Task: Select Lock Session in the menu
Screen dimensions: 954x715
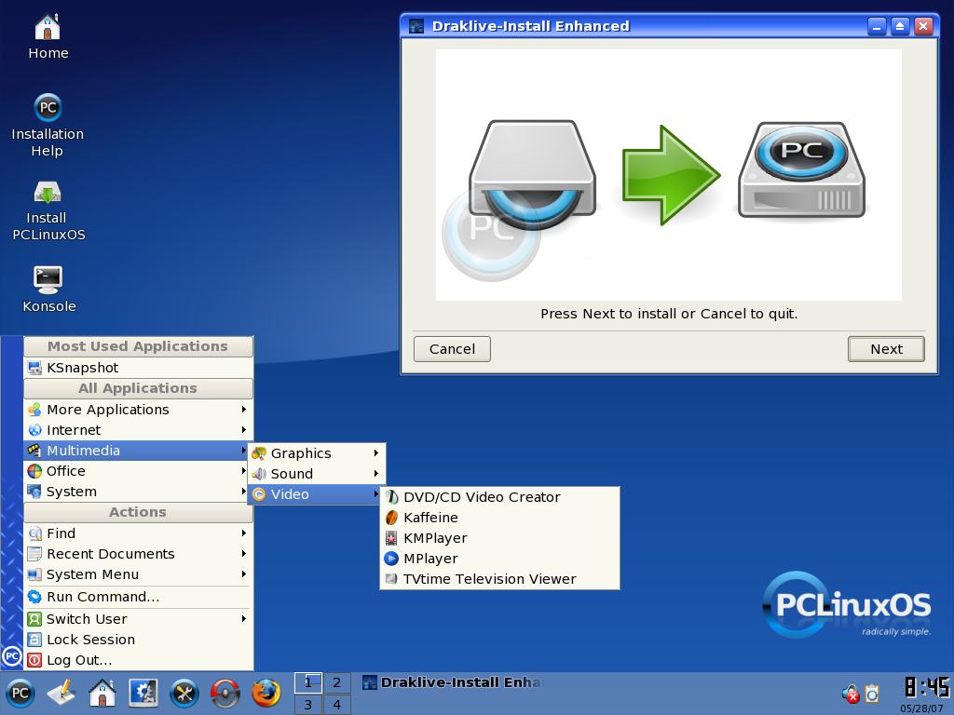Action: pos(138,640)
